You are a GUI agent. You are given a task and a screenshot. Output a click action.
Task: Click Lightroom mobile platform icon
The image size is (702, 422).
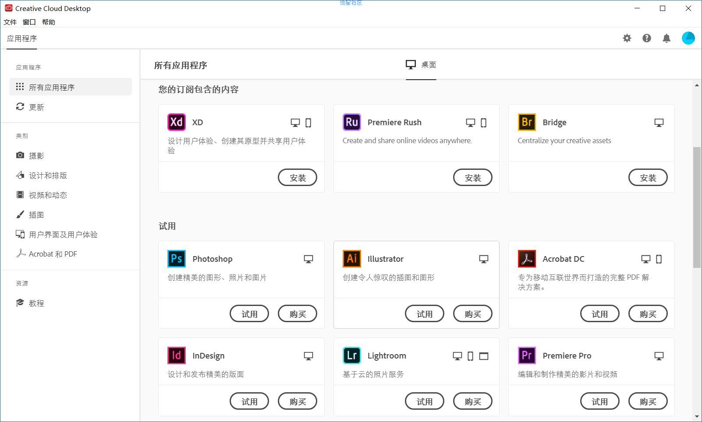tap(471, 356)
